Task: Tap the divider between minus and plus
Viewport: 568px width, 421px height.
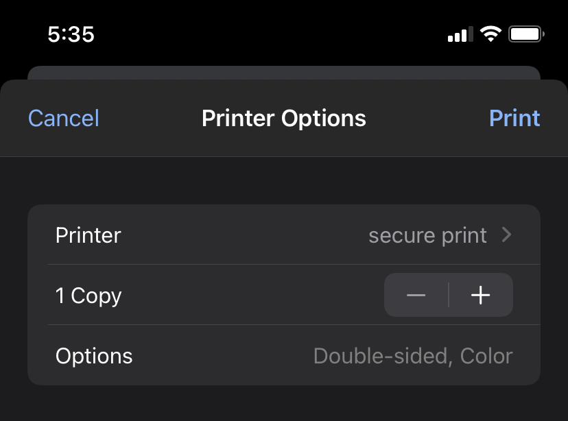Action: 449,295
